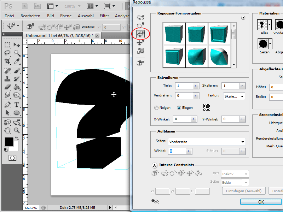Select the Path Selection arrow tool
The image size is (283, 212).
click(7, 113)
